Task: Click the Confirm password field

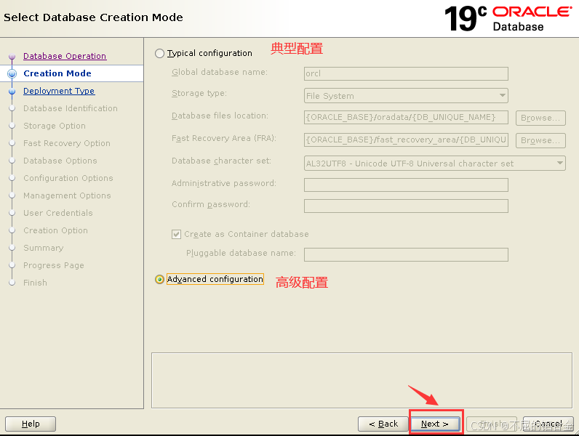Action: 406,206
